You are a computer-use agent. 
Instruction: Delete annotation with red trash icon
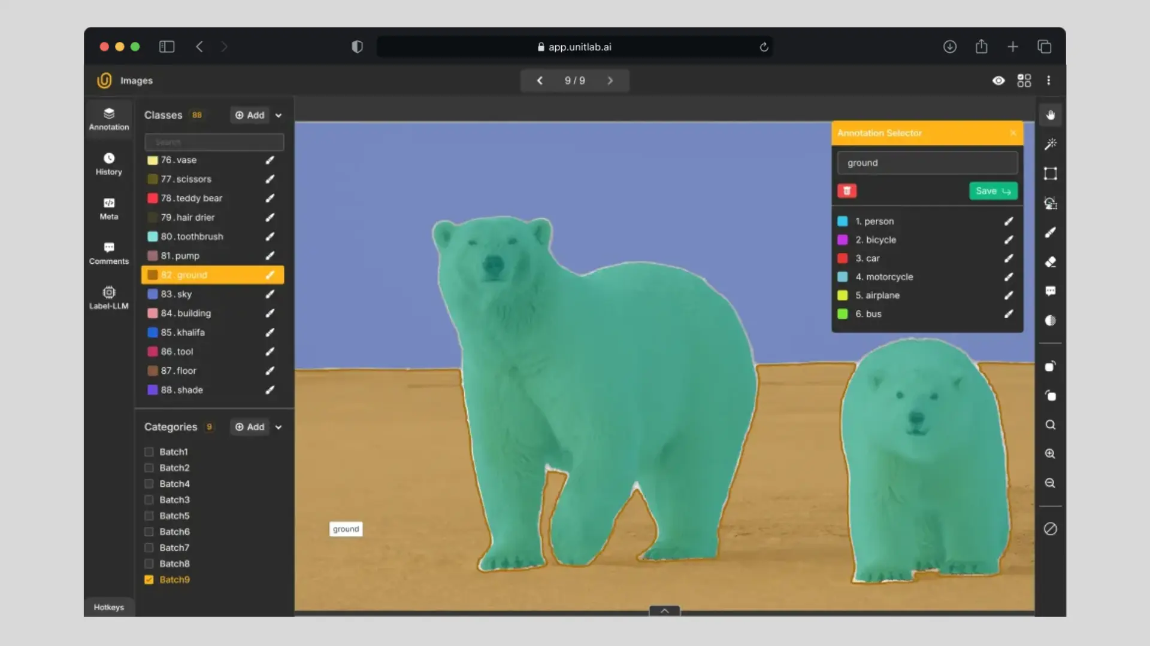(847, 191)
